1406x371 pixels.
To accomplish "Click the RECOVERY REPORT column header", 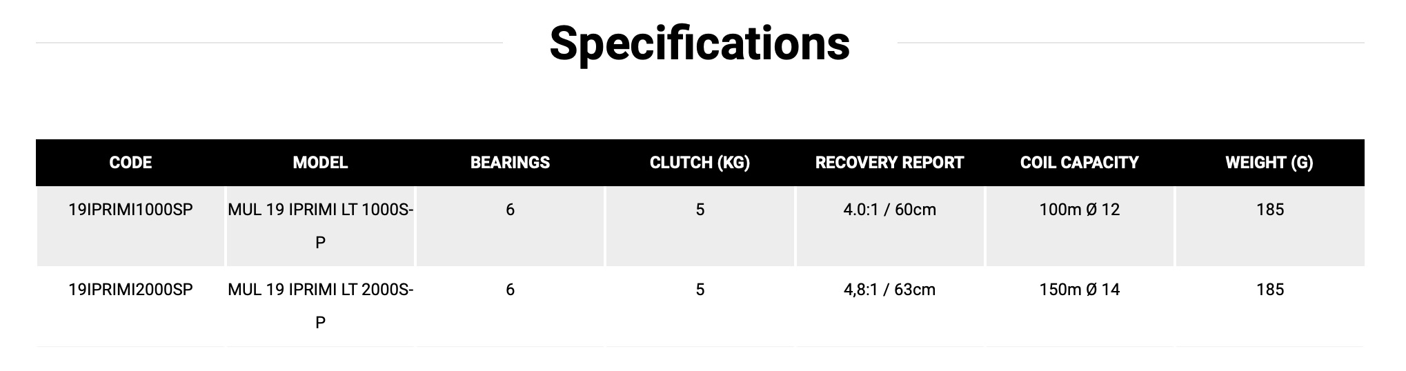I will (889, 163).
